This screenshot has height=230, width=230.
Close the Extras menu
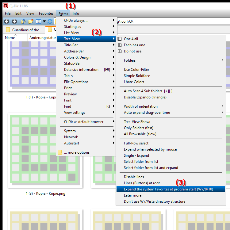[x=63, y=13]
